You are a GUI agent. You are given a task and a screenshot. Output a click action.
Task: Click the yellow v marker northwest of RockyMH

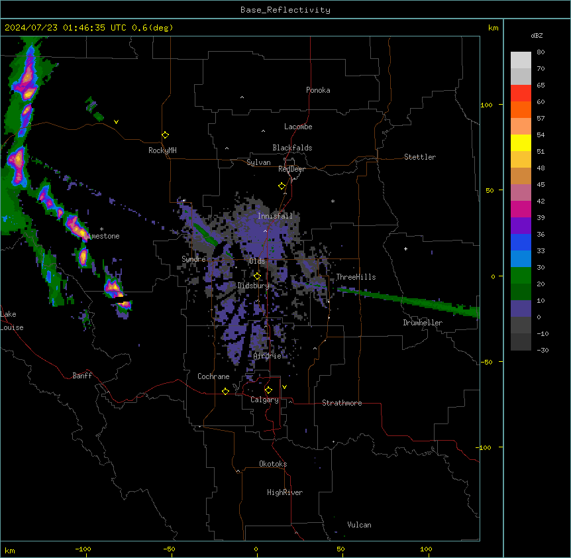[x=116, y=122]
